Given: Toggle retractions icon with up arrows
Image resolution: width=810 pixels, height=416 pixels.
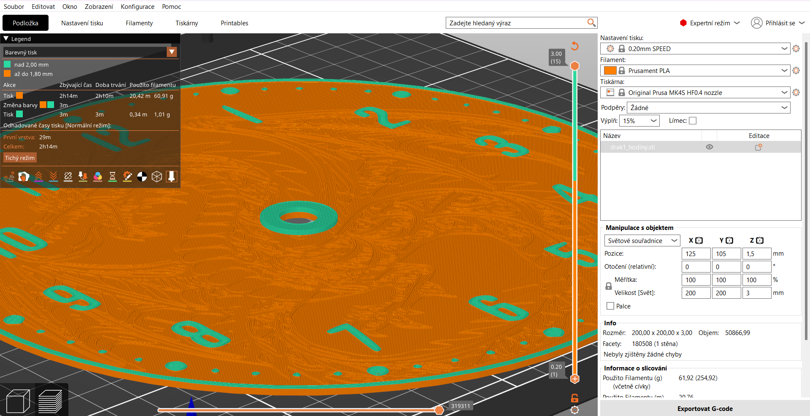Looking at the screenshot, I should click(x=38, y=177).
